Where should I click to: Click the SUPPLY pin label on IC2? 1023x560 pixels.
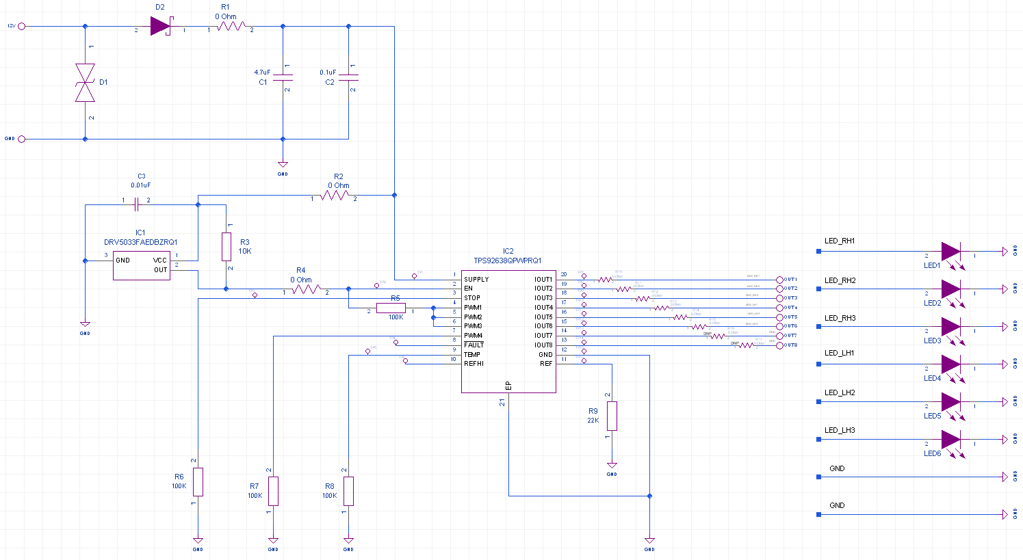click(476, 279)
